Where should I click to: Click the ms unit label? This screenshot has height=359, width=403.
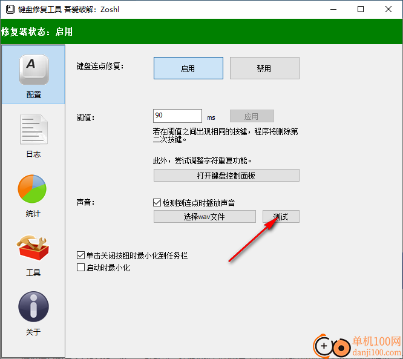(x=211, y=118)
